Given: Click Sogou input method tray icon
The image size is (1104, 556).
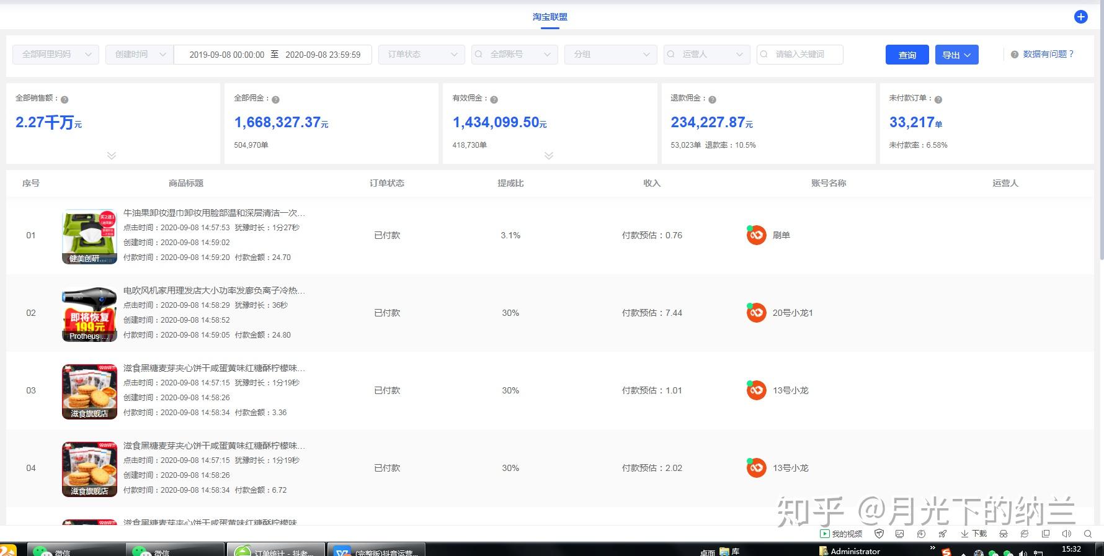Looking at the screenshot, I should click(946, 552).
